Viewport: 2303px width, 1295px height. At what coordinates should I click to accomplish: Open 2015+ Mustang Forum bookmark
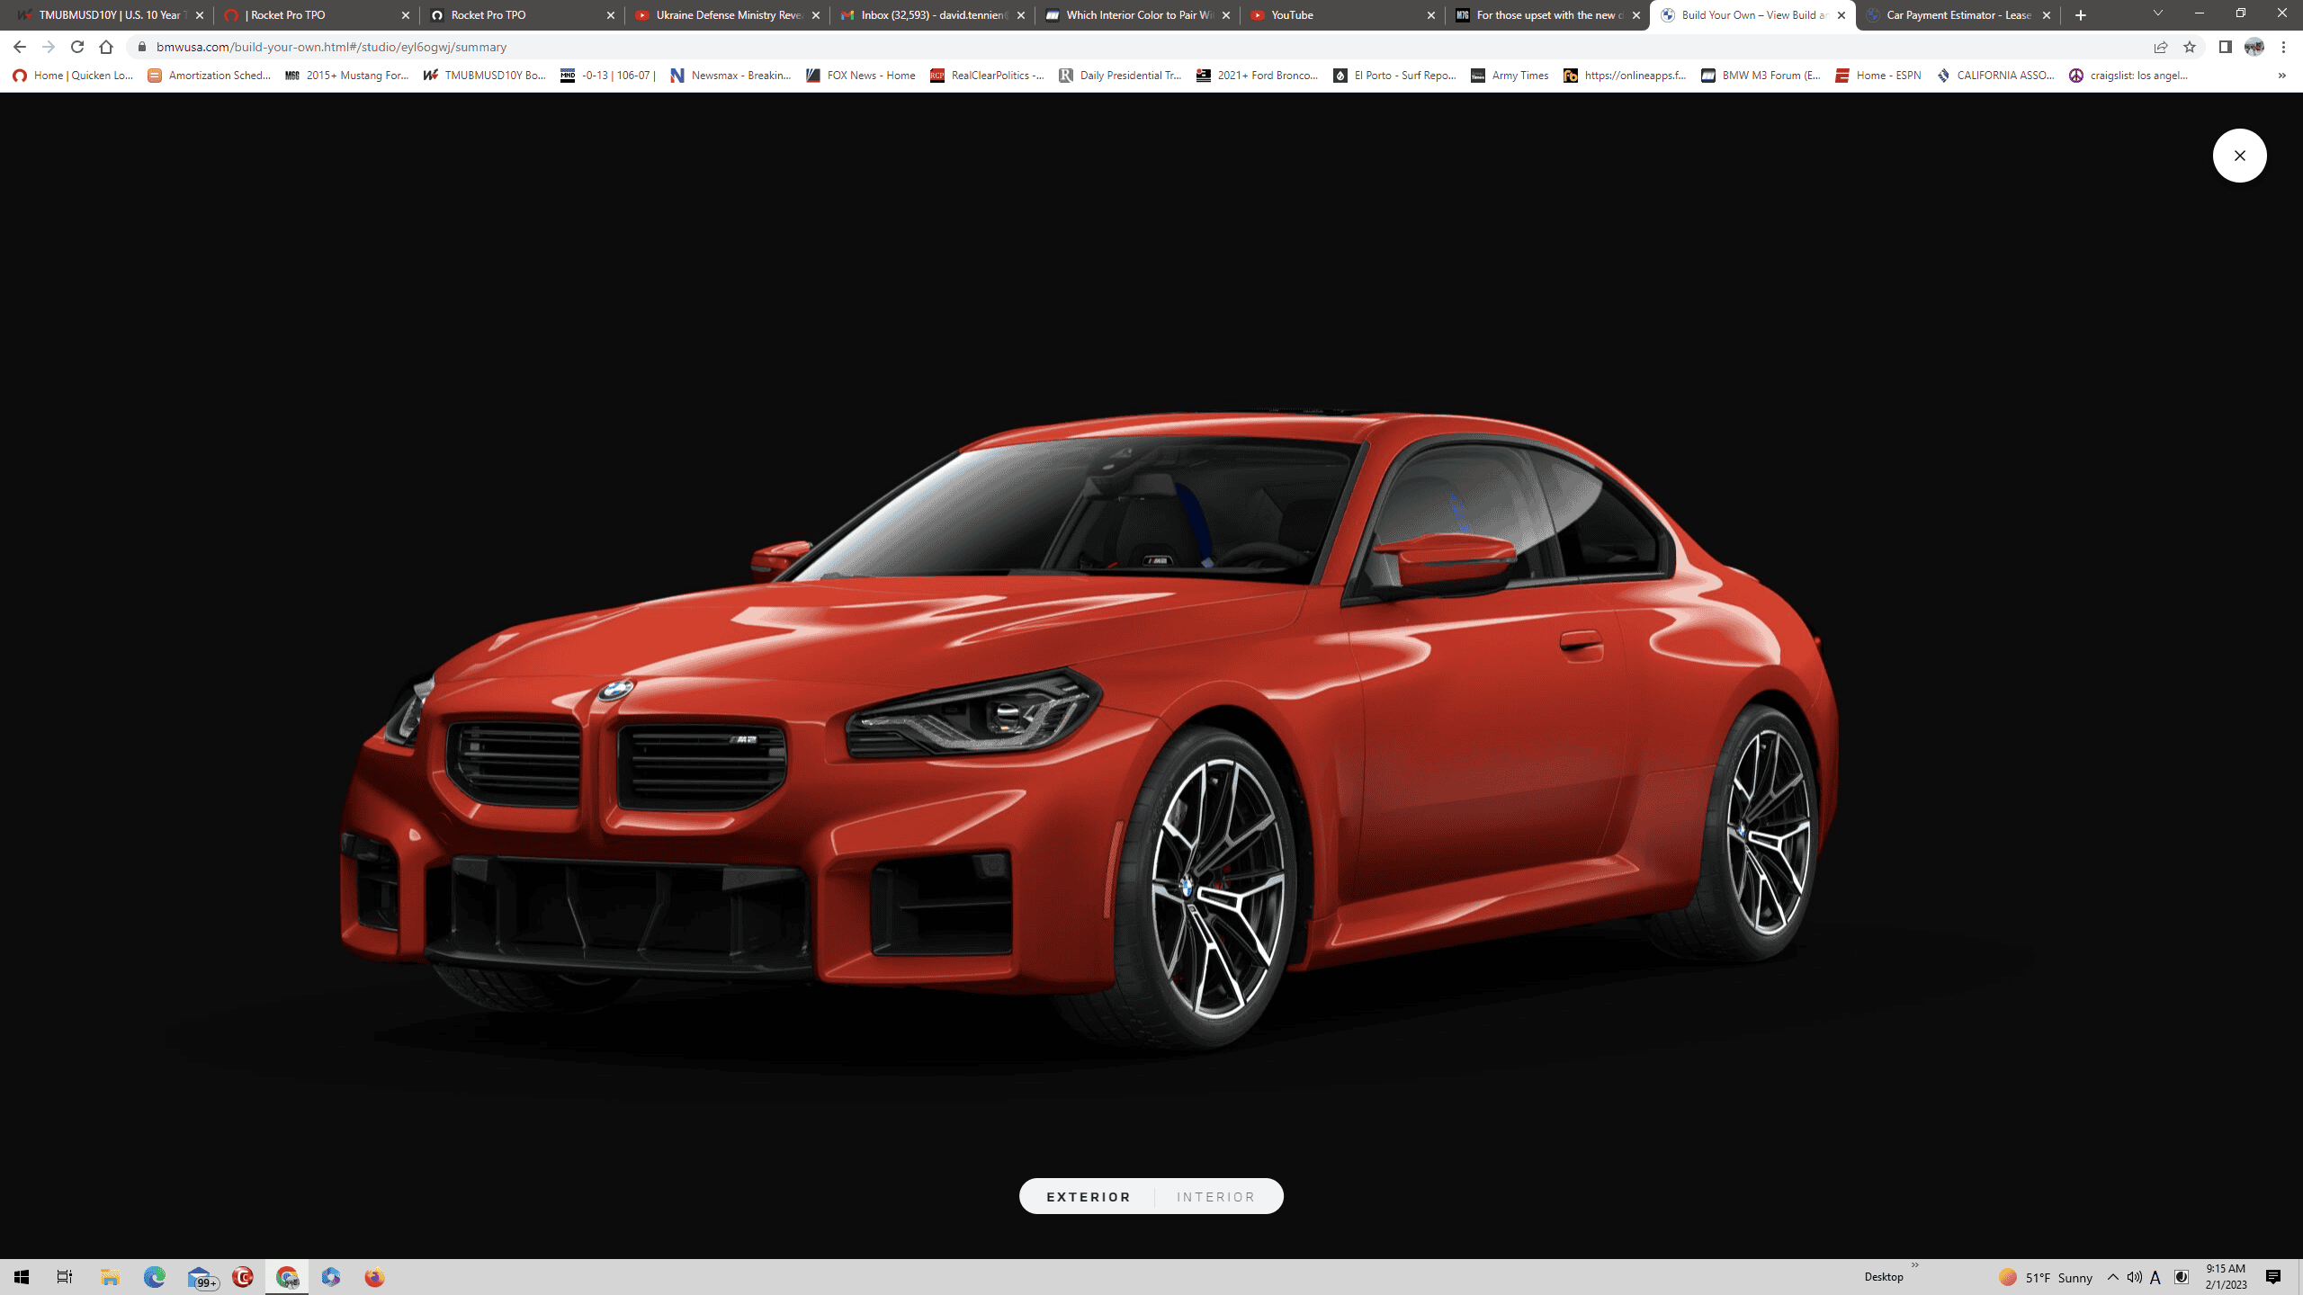click(x=346, y=76)
